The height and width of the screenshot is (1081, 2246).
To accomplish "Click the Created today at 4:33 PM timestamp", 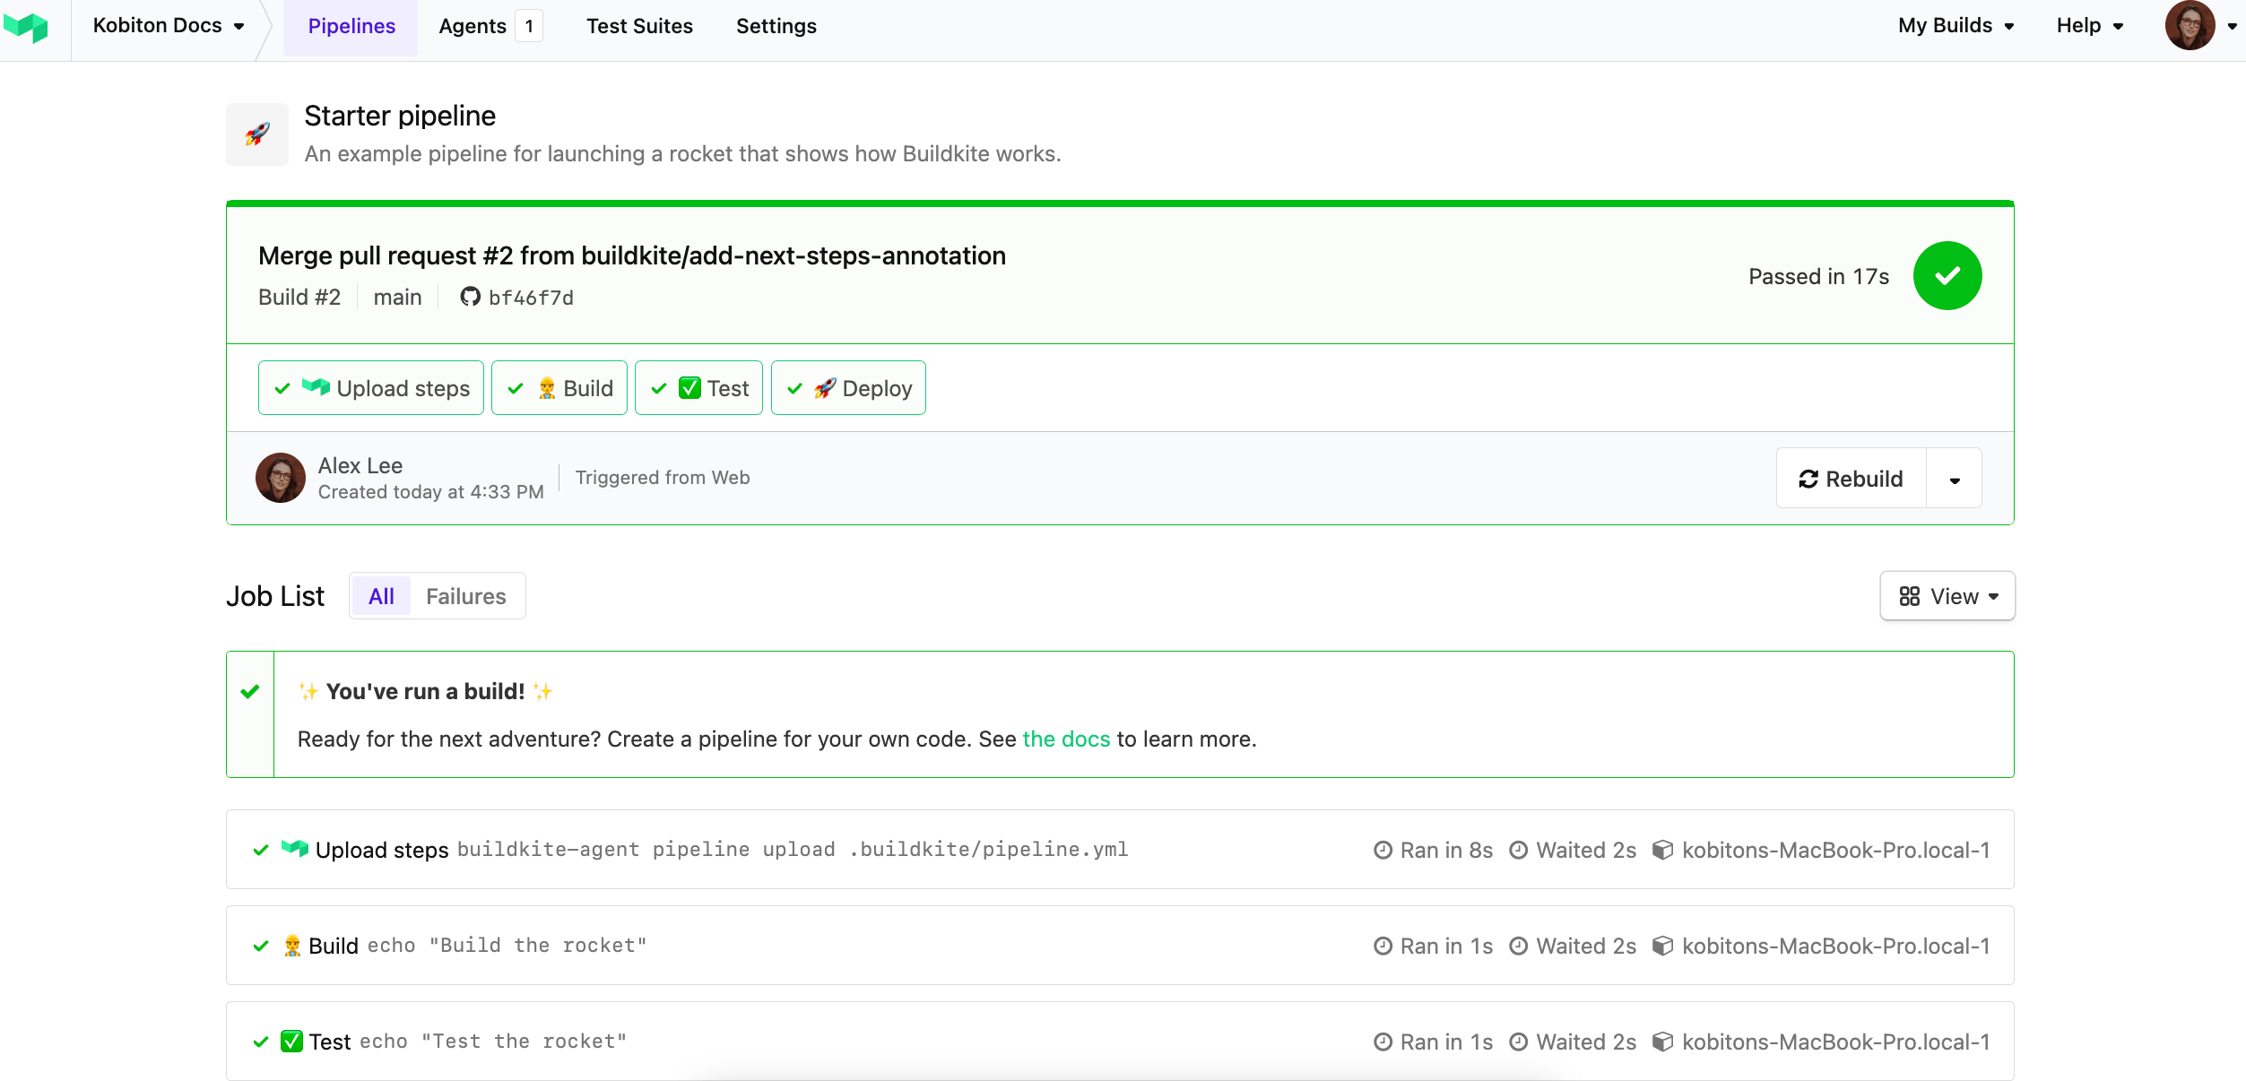I will [431, 492].
